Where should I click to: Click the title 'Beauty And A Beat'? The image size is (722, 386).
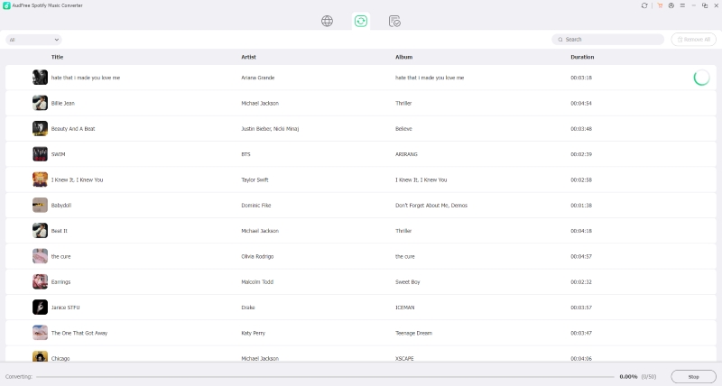tap(73, 129)
